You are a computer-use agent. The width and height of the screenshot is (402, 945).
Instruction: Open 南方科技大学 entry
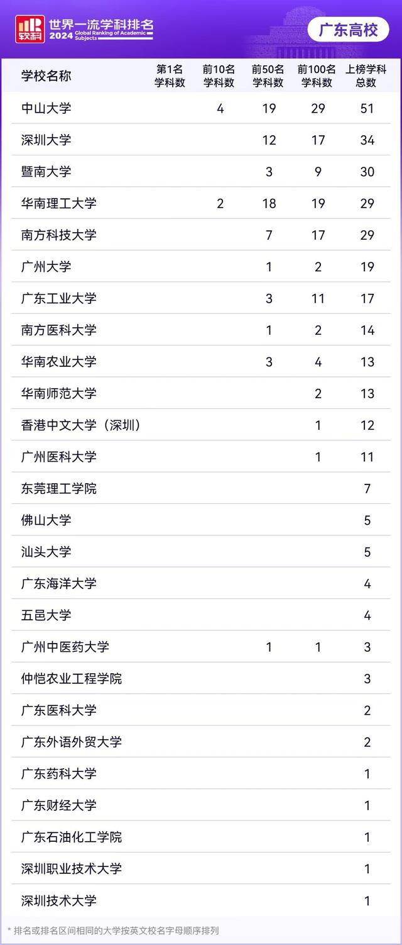59,235
